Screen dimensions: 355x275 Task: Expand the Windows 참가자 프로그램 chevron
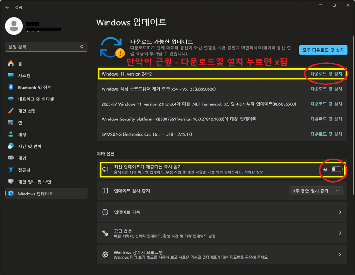(x=340, y=255)
